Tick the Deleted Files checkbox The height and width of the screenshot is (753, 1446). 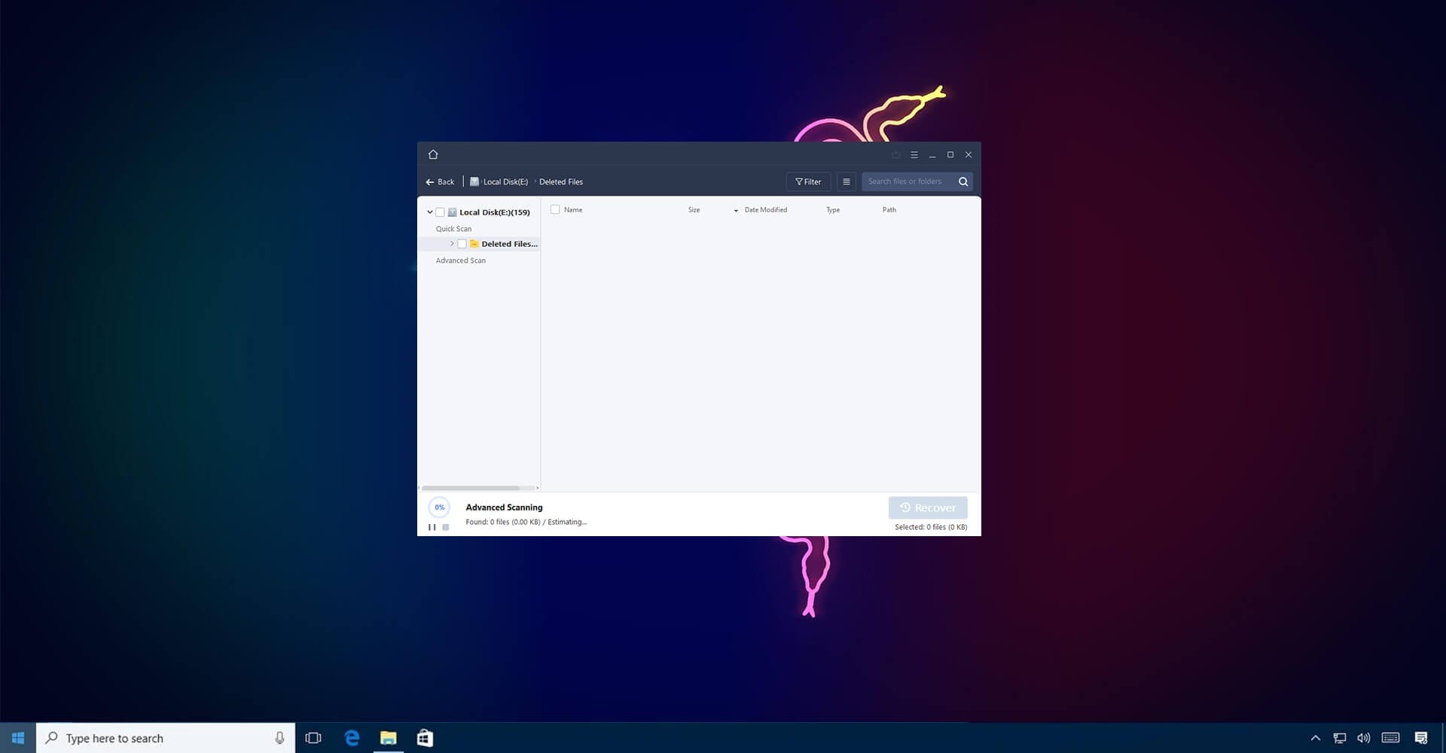(462, 244)
